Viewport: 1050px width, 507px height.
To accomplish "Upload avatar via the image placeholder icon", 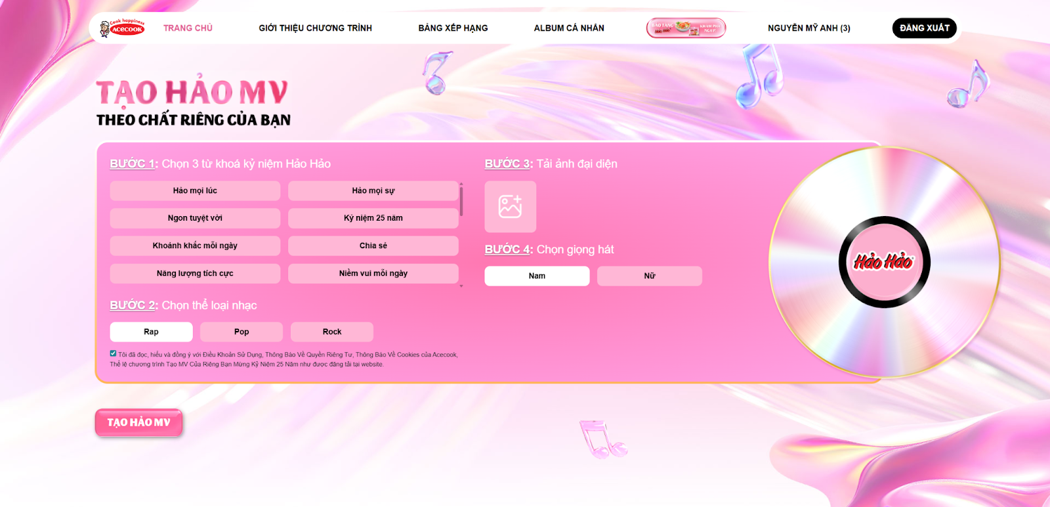I will [510, 206].
